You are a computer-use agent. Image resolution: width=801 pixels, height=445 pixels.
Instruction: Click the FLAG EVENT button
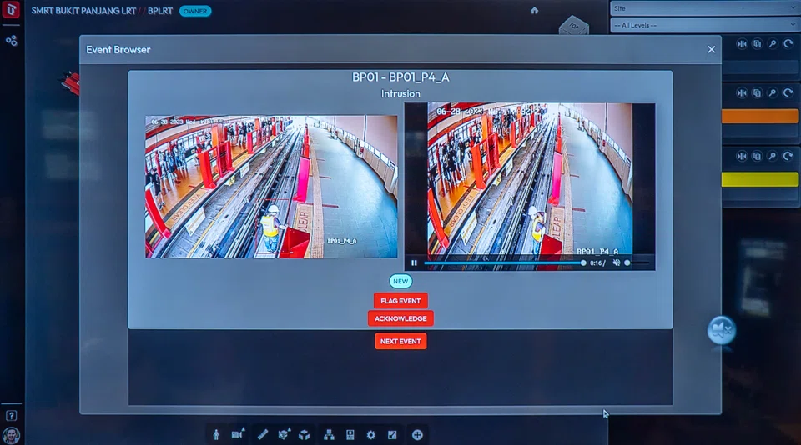(400, 301)
